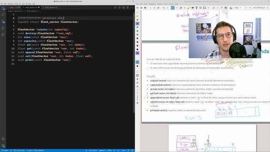Screen dimensions: 270x152
Task: Select the vertical space tool in Xournal++
Action: point(222,8)
